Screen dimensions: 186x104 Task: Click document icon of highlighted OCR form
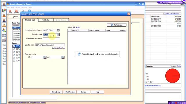14,46
